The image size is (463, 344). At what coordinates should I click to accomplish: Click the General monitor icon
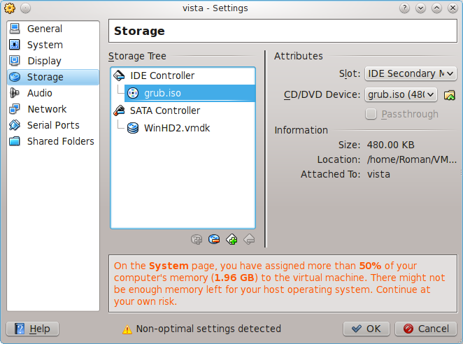(x=15, y=29)
